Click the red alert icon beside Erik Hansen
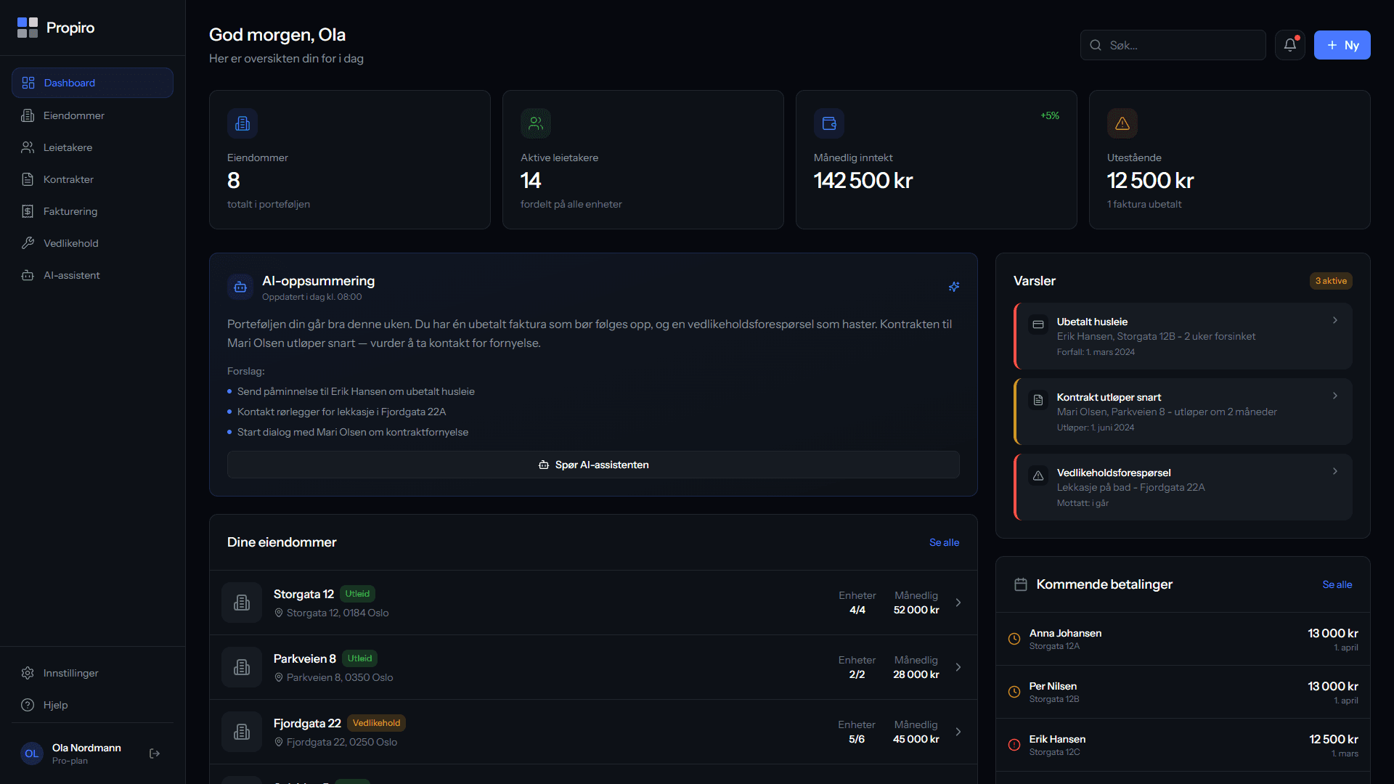 point(1014,745)
